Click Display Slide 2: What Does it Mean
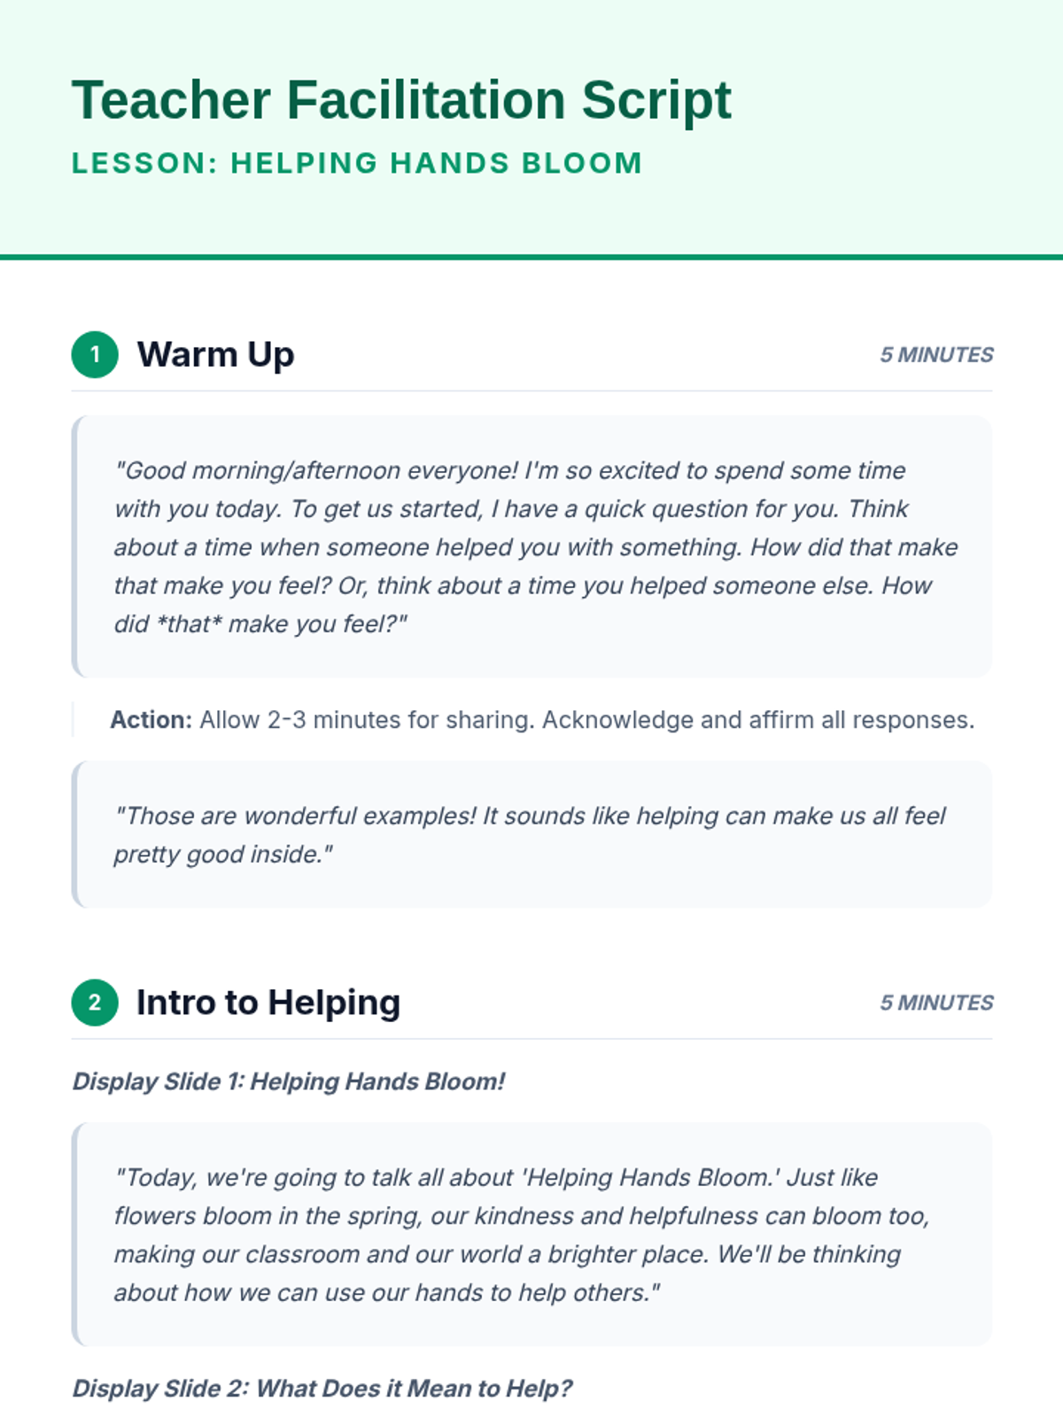The image size is (1063, 1417). [x=322, y=1389]
